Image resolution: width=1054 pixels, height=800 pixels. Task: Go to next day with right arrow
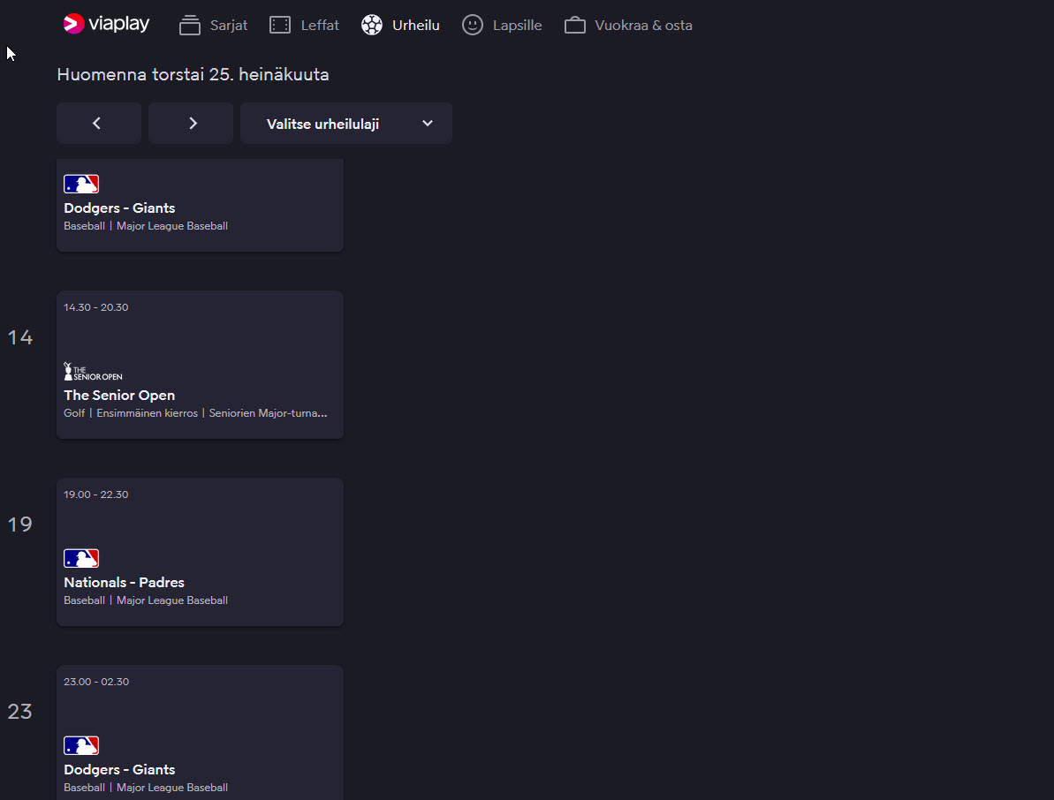[191, 124]
